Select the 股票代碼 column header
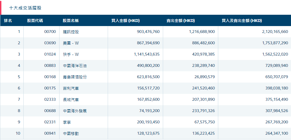The image size is (291, 140). point(35,21)
